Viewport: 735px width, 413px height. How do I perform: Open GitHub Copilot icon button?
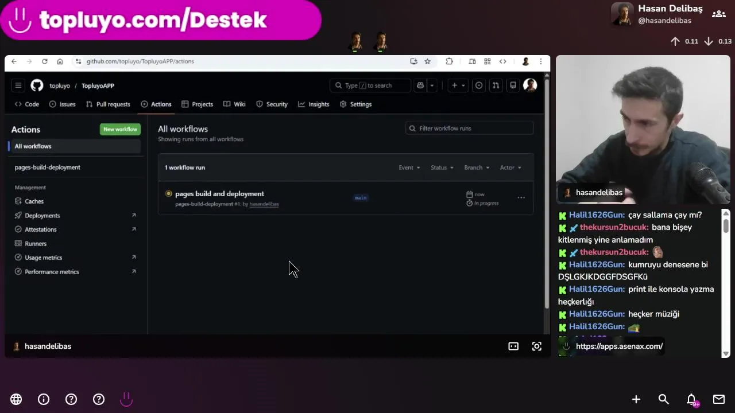tap(420, 85)
